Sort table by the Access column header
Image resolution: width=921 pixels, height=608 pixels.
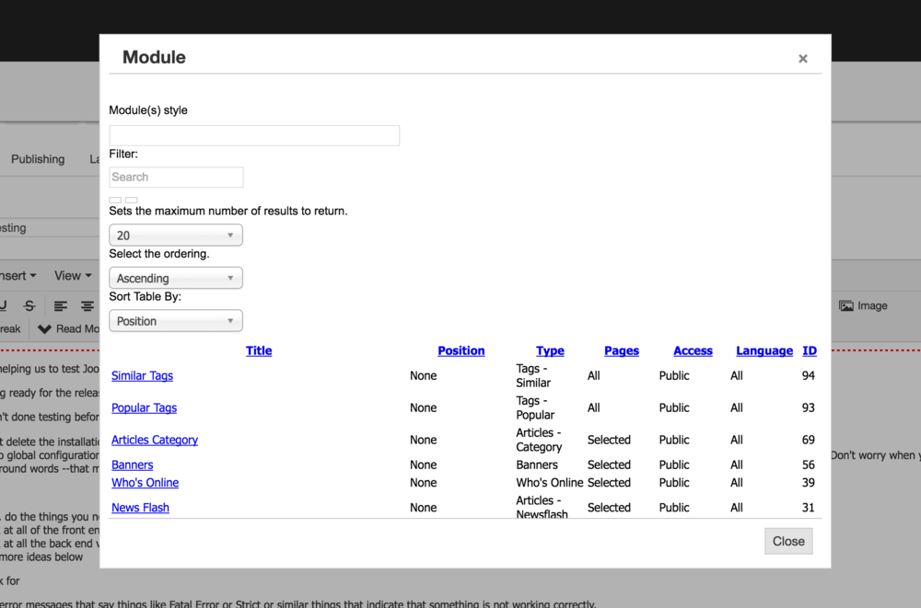(694, 351)
